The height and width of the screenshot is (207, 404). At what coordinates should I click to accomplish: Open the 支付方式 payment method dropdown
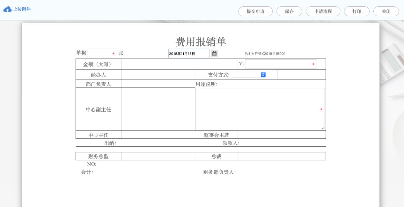(x=249, y=74)
